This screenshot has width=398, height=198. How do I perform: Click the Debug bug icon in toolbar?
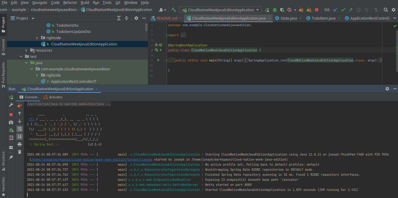click(275, 10)
